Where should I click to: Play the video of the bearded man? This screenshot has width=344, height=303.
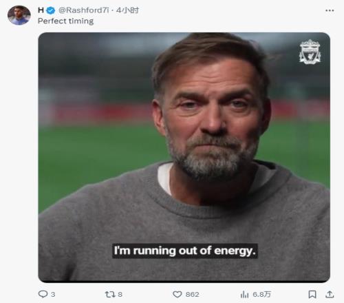184,157
